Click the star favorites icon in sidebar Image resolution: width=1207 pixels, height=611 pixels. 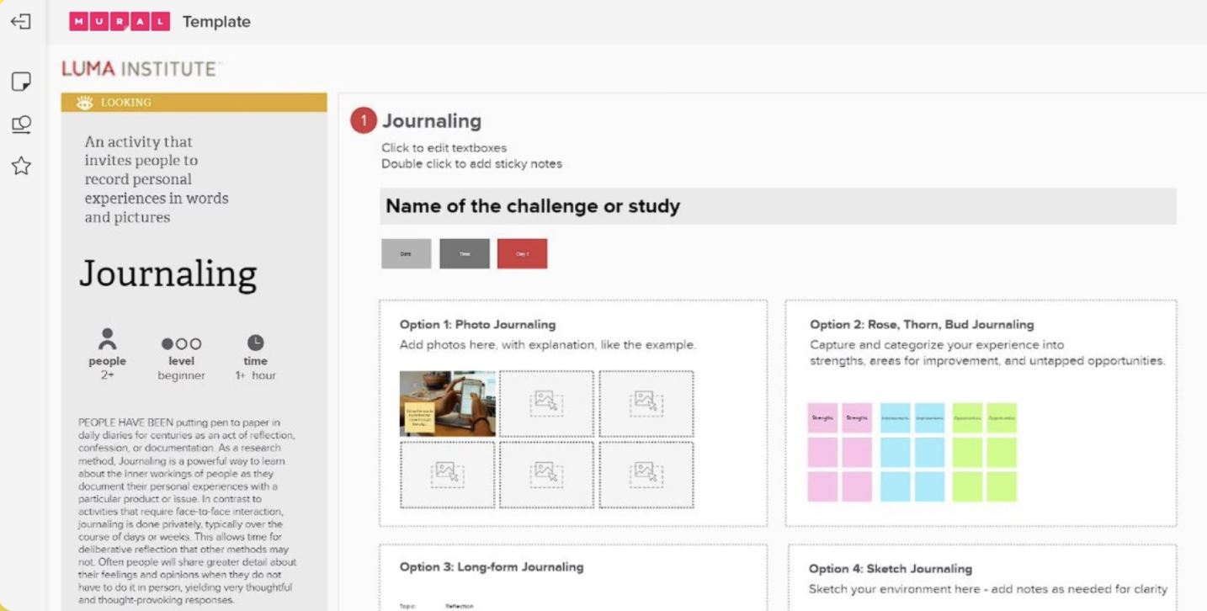(x=21, y=166)
